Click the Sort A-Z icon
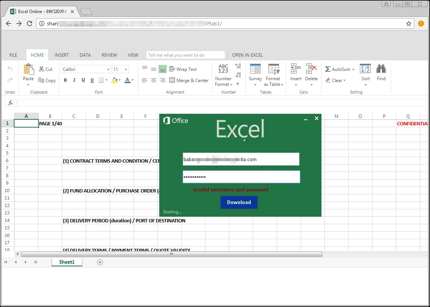The height and width of the screenshot is (307, 430). click(x=365, y=69)
